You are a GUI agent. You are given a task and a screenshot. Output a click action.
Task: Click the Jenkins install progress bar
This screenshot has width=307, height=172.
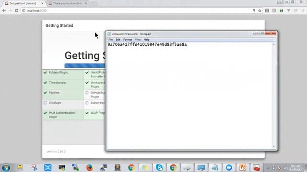[85, 65]
